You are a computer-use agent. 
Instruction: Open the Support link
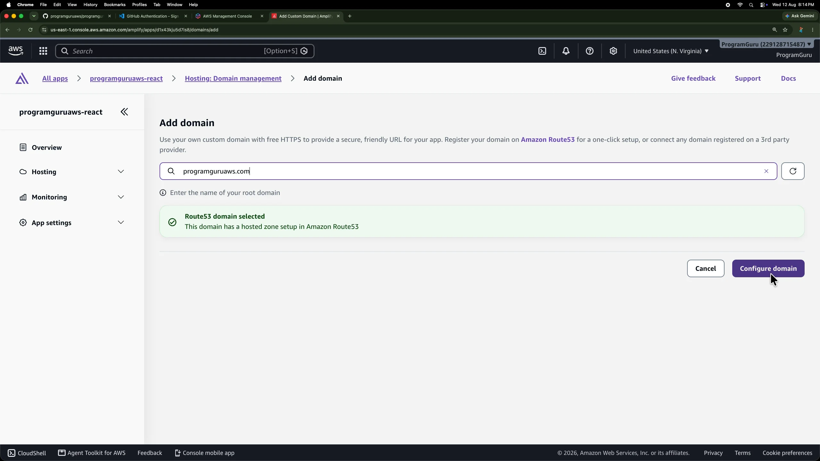(x=748, y=78)
